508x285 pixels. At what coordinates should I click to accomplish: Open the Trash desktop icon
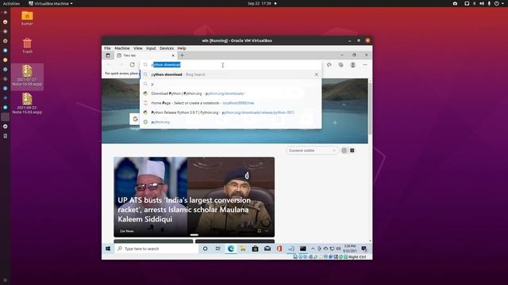coord(27,46)
